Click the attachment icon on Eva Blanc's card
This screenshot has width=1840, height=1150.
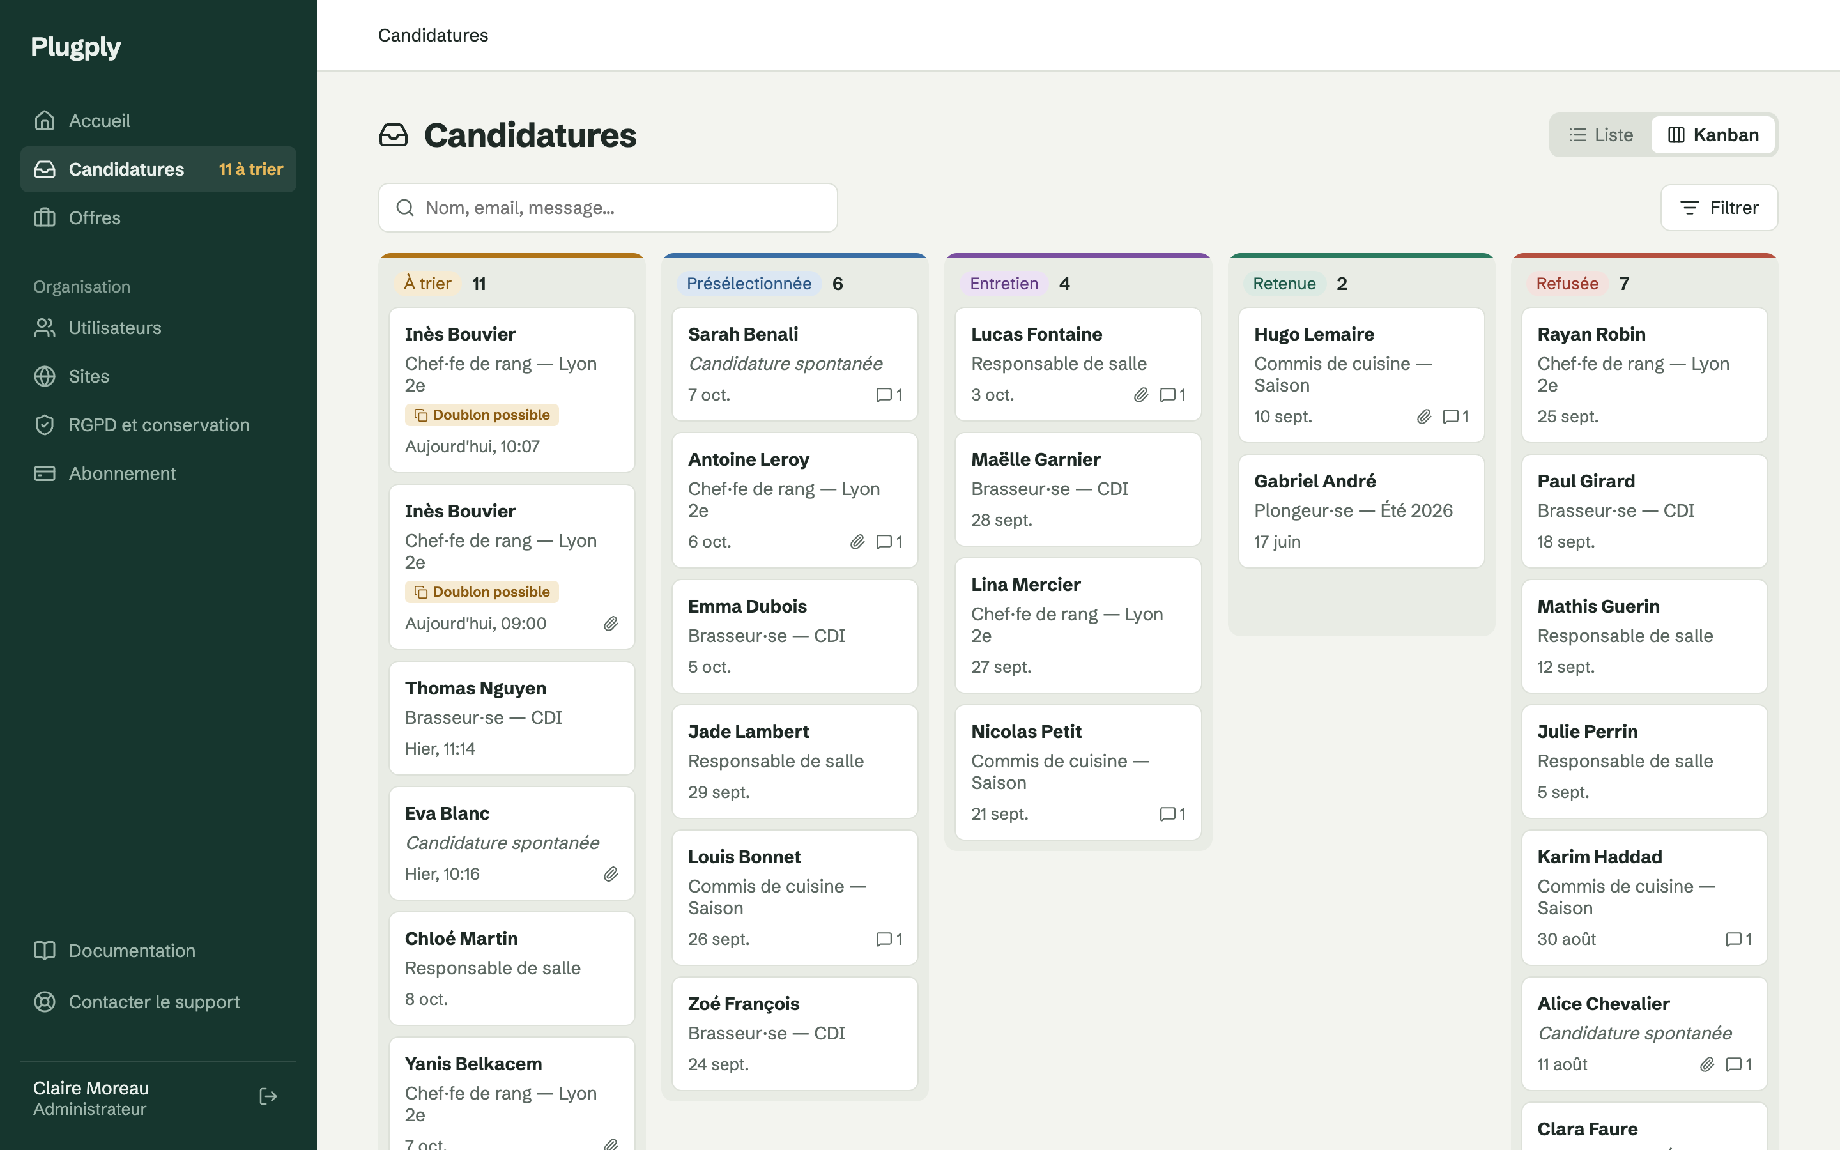[x=611, y=874]
